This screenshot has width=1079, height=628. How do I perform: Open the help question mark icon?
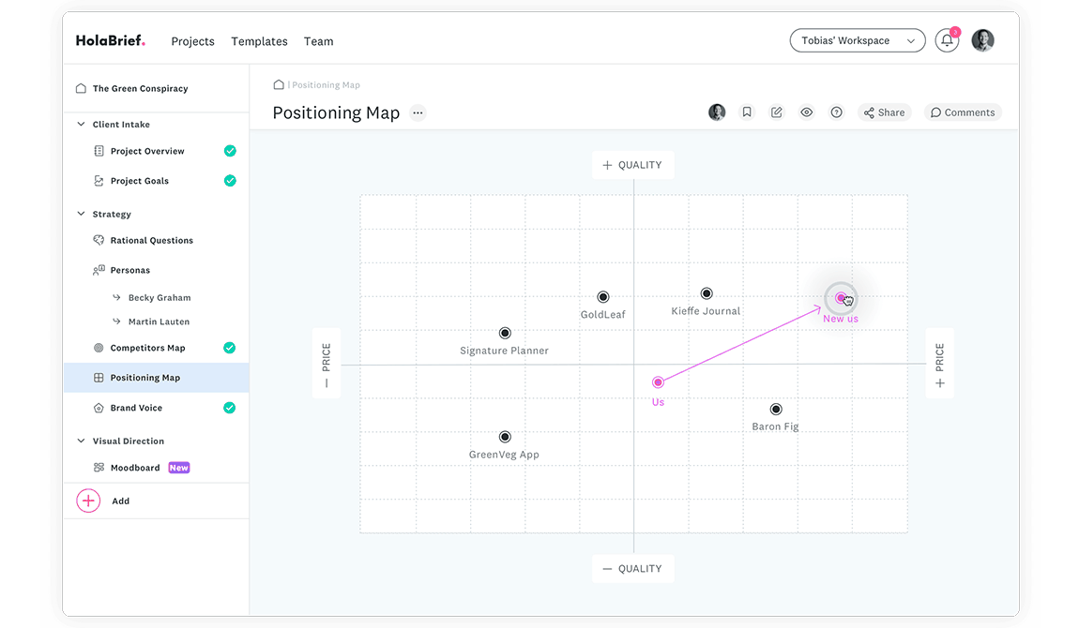tap(836, 112)
